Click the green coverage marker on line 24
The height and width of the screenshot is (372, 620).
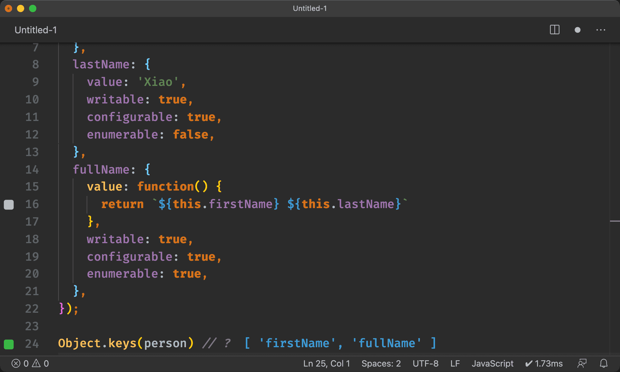coord(9,344)
